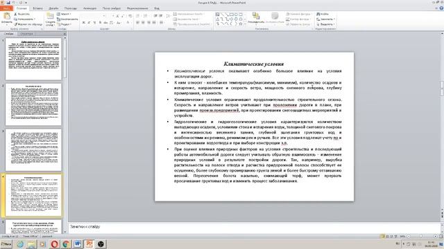Viewport: 444px width, 249px height.
Task: Select slide 1 thumbnail
Action: point(33,59)
